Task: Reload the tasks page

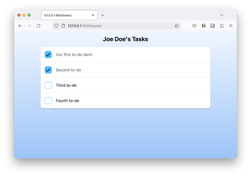Action: [38, 26]
